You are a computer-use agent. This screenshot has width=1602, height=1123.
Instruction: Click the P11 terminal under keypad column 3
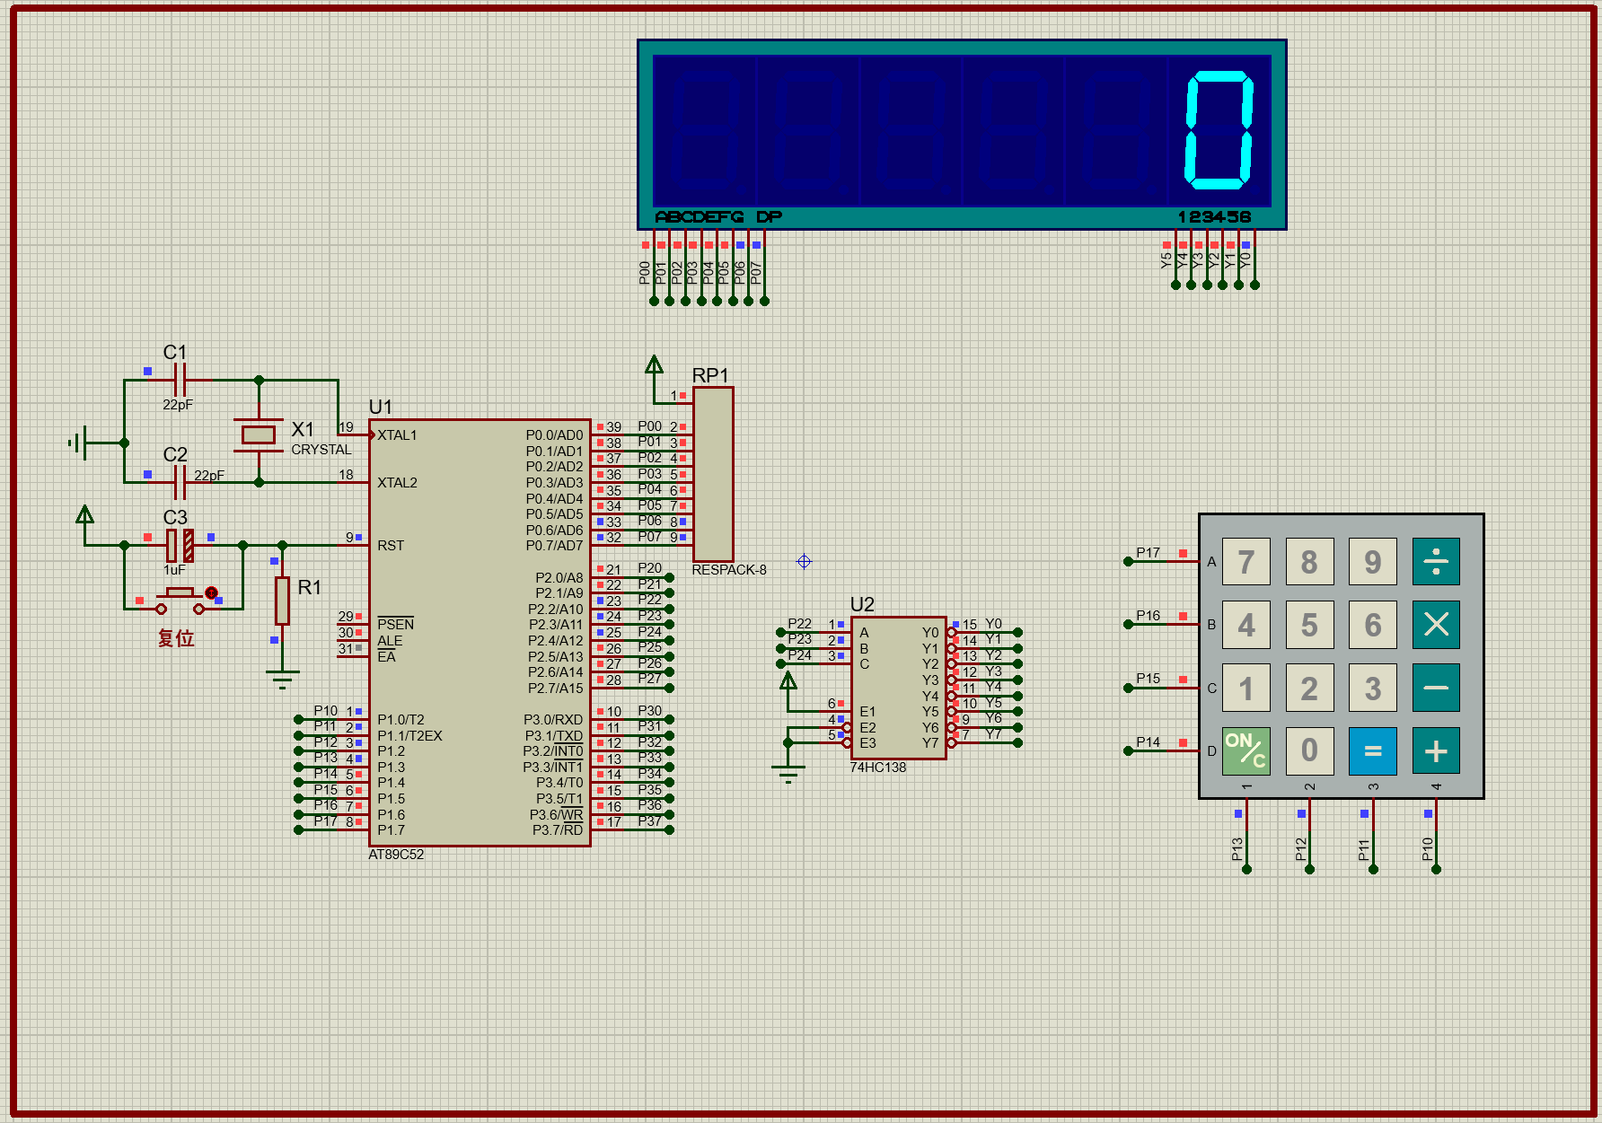pyautogui.click(x=1373, y=869)
